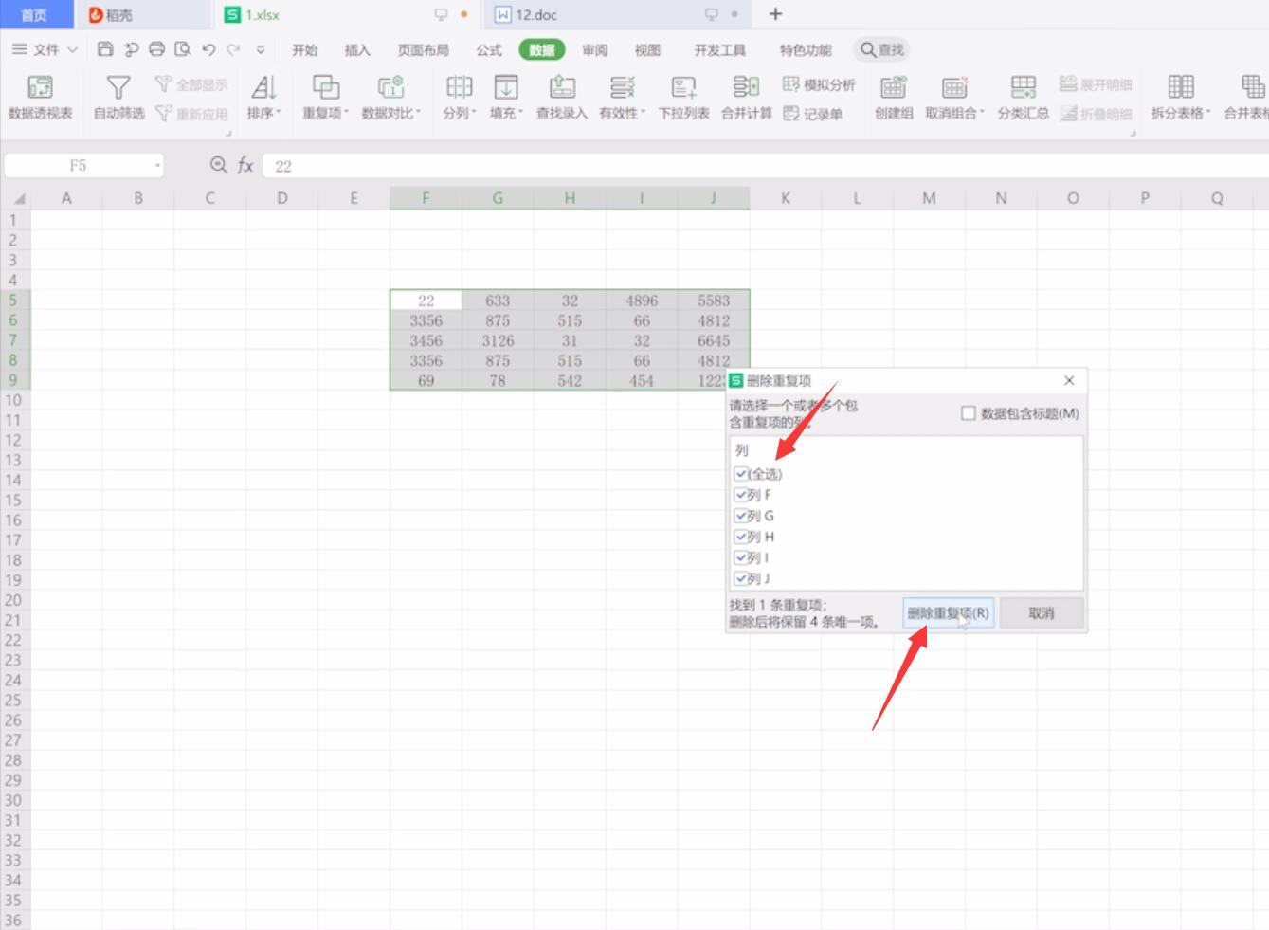Switch to the 插入 ribbon tab

(357, 50)
